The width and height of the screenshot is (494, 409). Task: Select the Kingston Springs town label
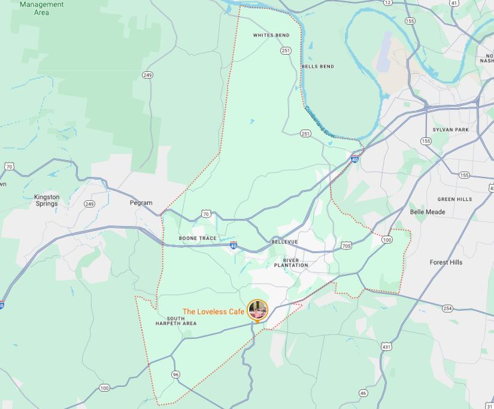47,200
